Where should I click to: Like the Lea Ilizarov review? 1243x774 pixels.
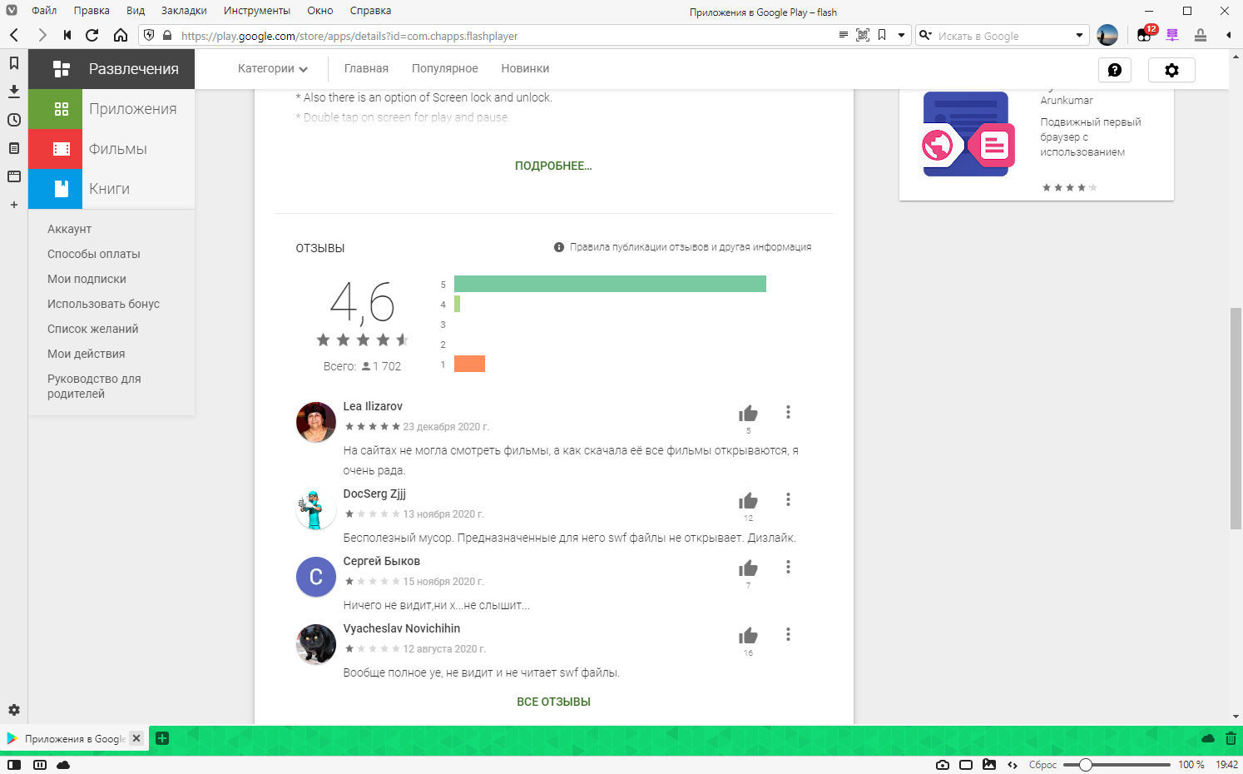tap(748, 414)
